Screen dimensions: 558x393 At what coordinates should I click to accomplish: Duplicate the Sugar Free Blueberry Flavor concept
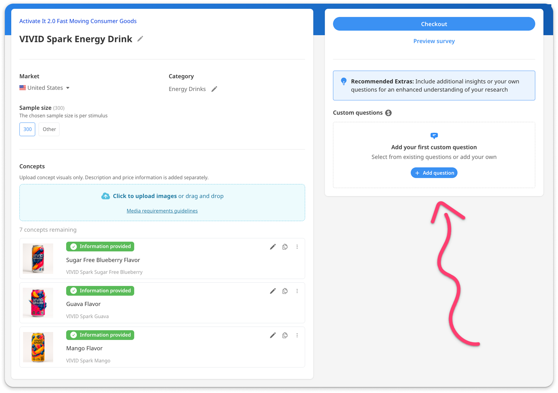pyautogui.click(x=285, y=247)
